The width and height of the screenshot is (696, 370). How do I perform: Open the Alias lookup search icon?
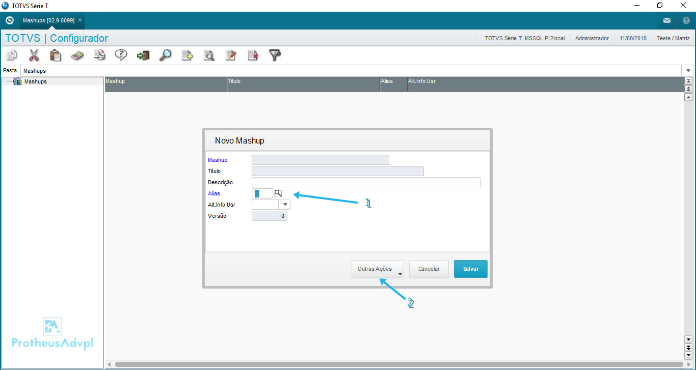[x=278, y=193]
